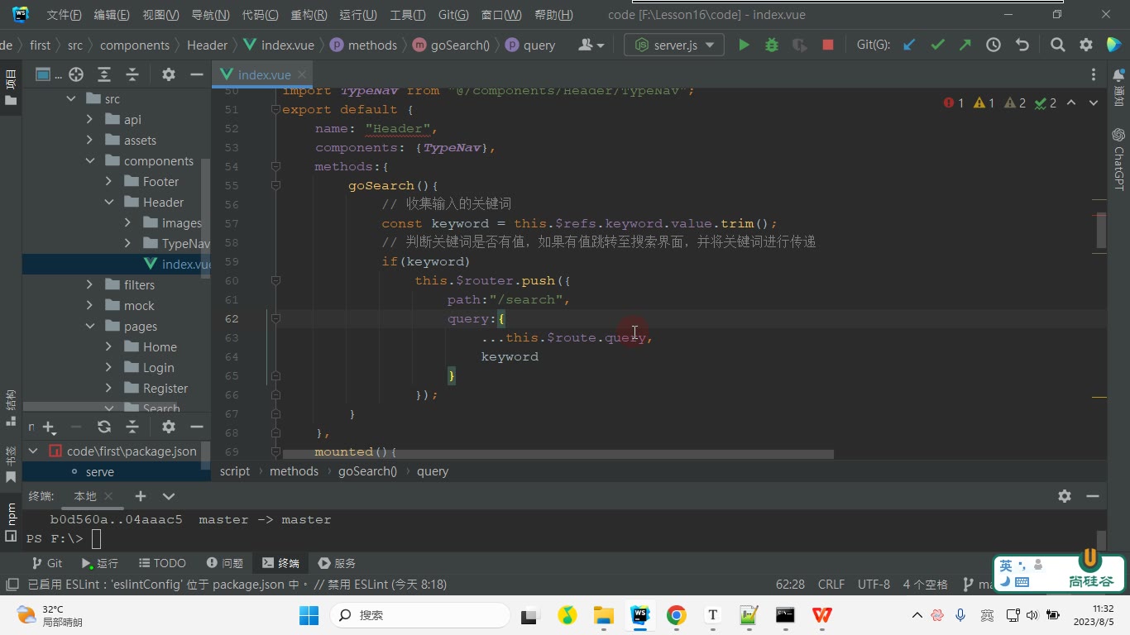The height and width of the screenshot is (635, 1130).
Task: Open terminal settings gear
Action: pyautogui.click(x=1065, y=496)
